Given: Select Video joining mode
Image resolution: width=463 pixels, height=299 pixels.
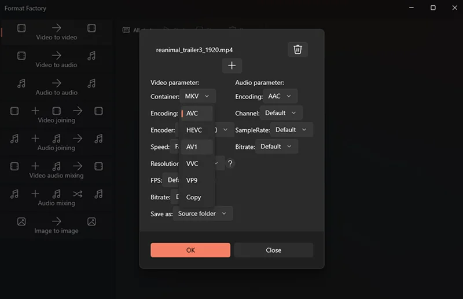Looking at the screenshot, I should (x=56, y=115).
